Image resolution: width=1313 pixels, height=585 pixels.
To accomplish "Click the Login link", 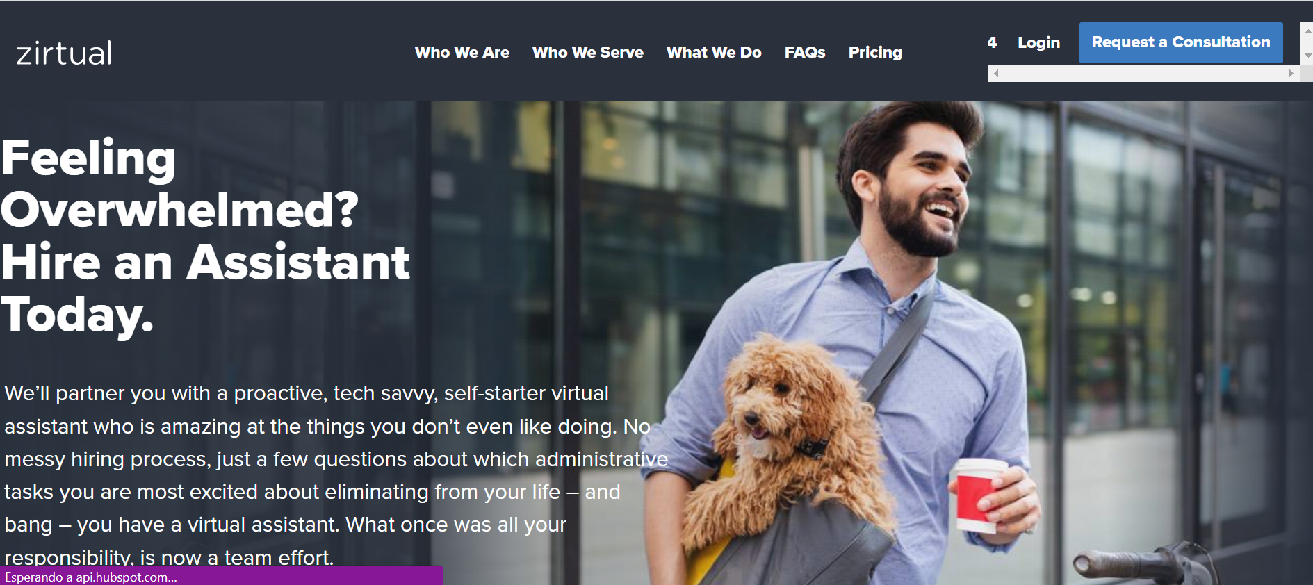I will pyautogui.click(x=1039, y=42).
